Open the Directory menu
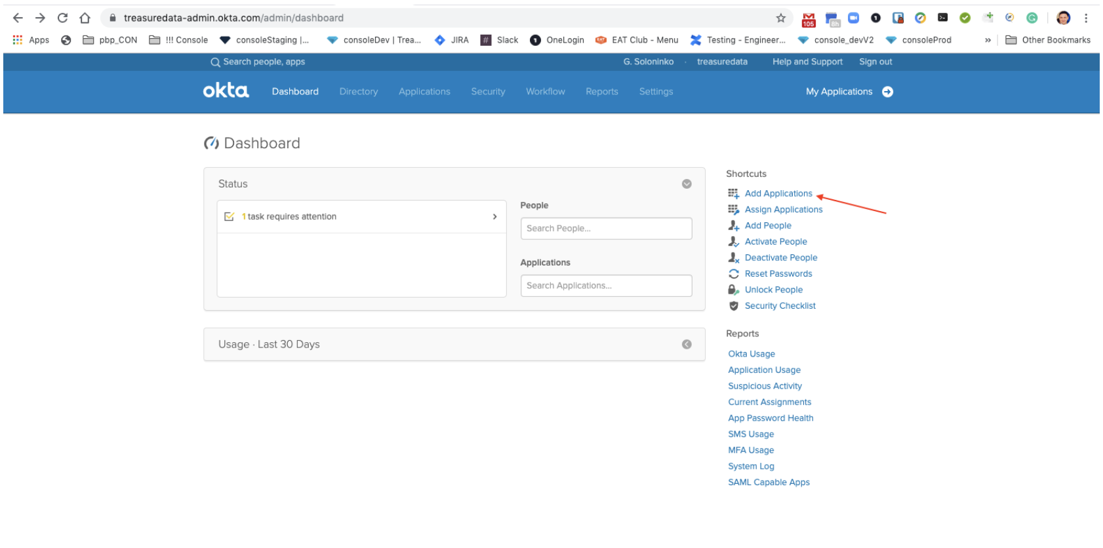 (x=358, y=92)
